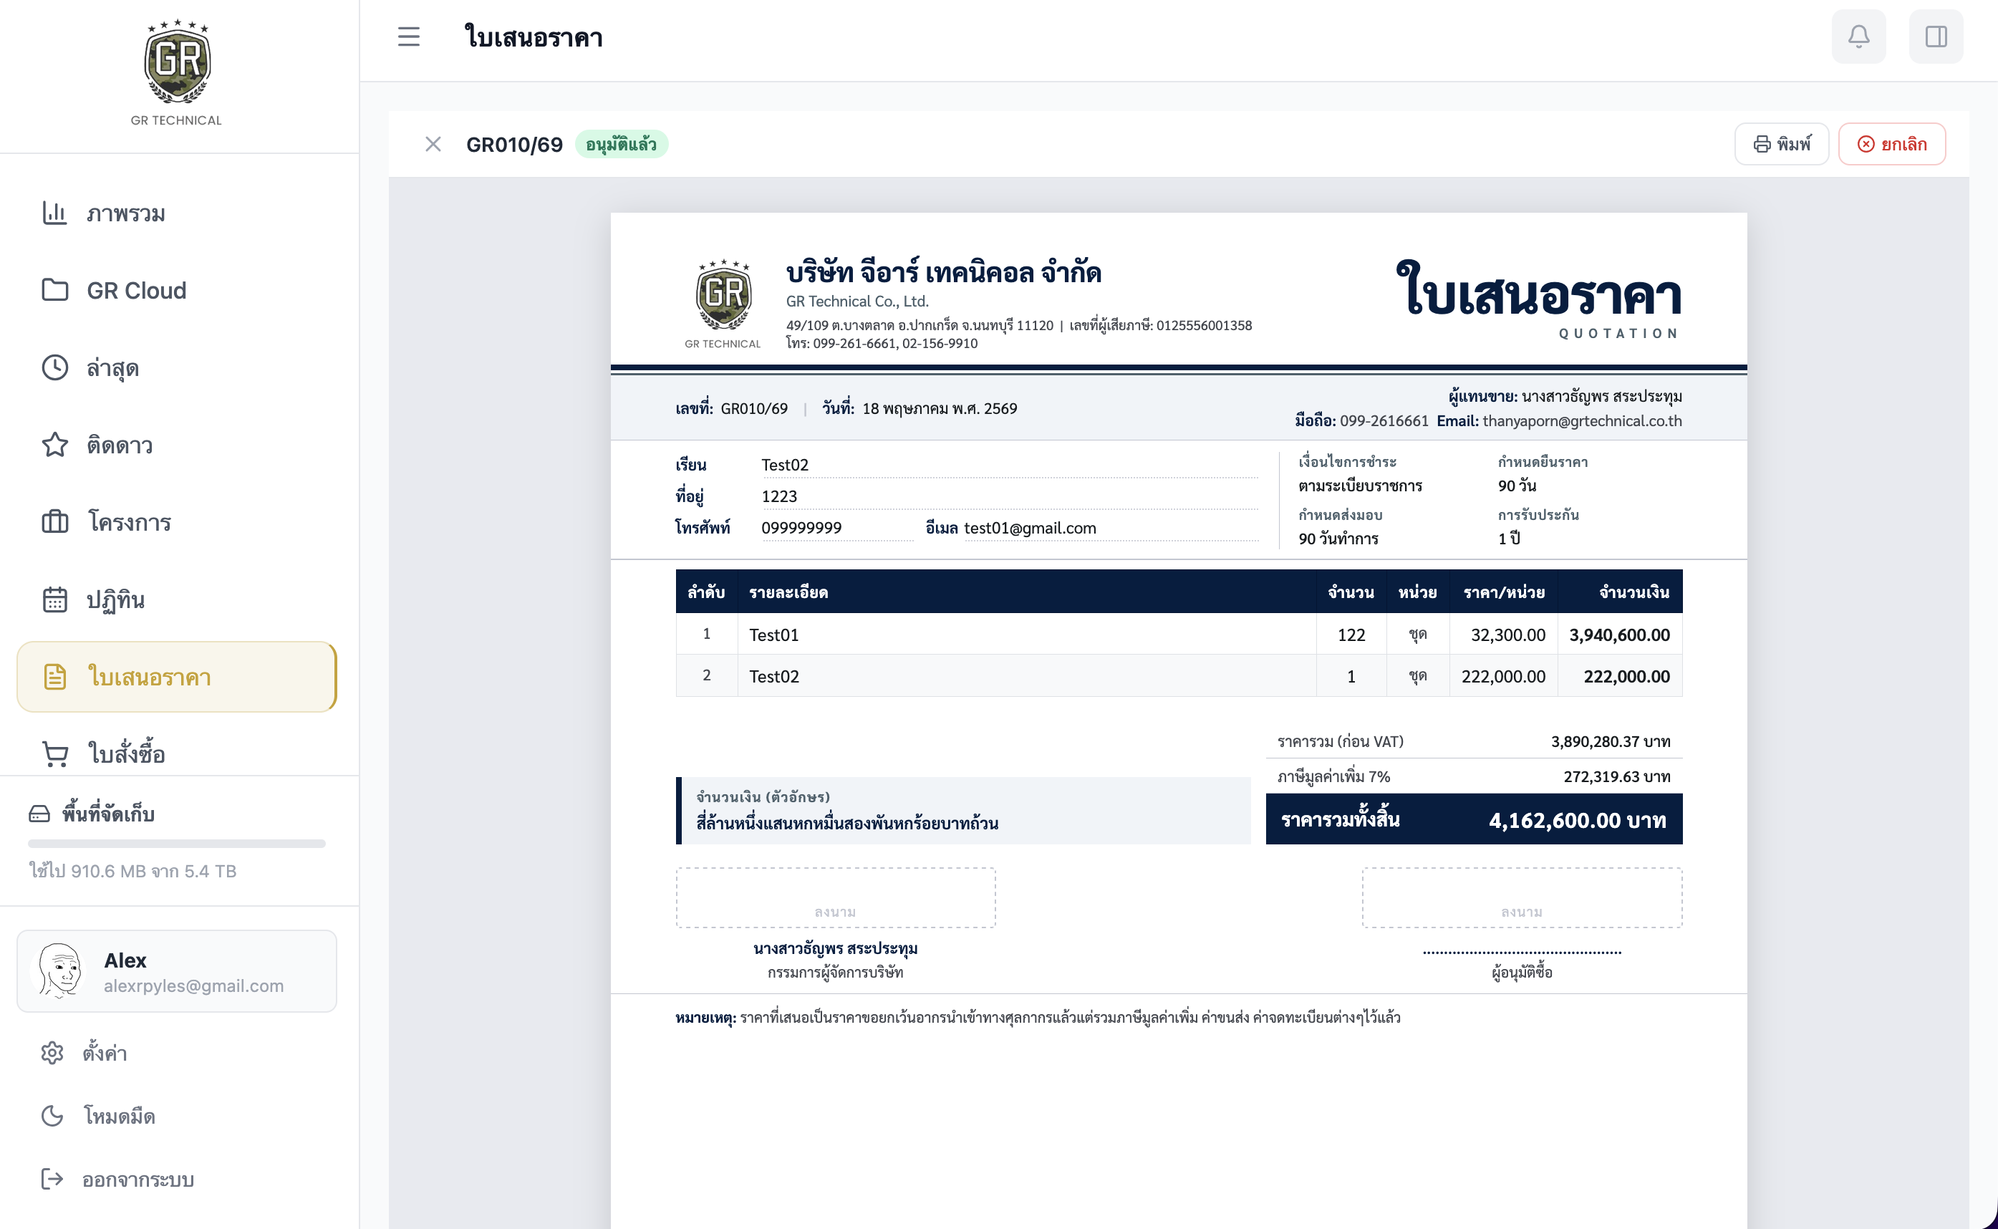Viewport: 1998px width, 1229px height.
Task: Click the briefcase icon beside โครงการ
Action: [x=54, y=522]
